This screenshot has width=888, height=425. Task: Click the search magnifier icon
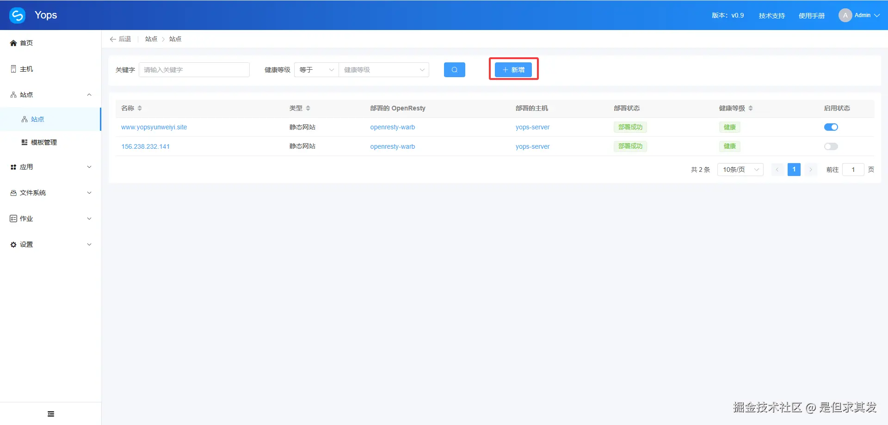click(454, 69)
